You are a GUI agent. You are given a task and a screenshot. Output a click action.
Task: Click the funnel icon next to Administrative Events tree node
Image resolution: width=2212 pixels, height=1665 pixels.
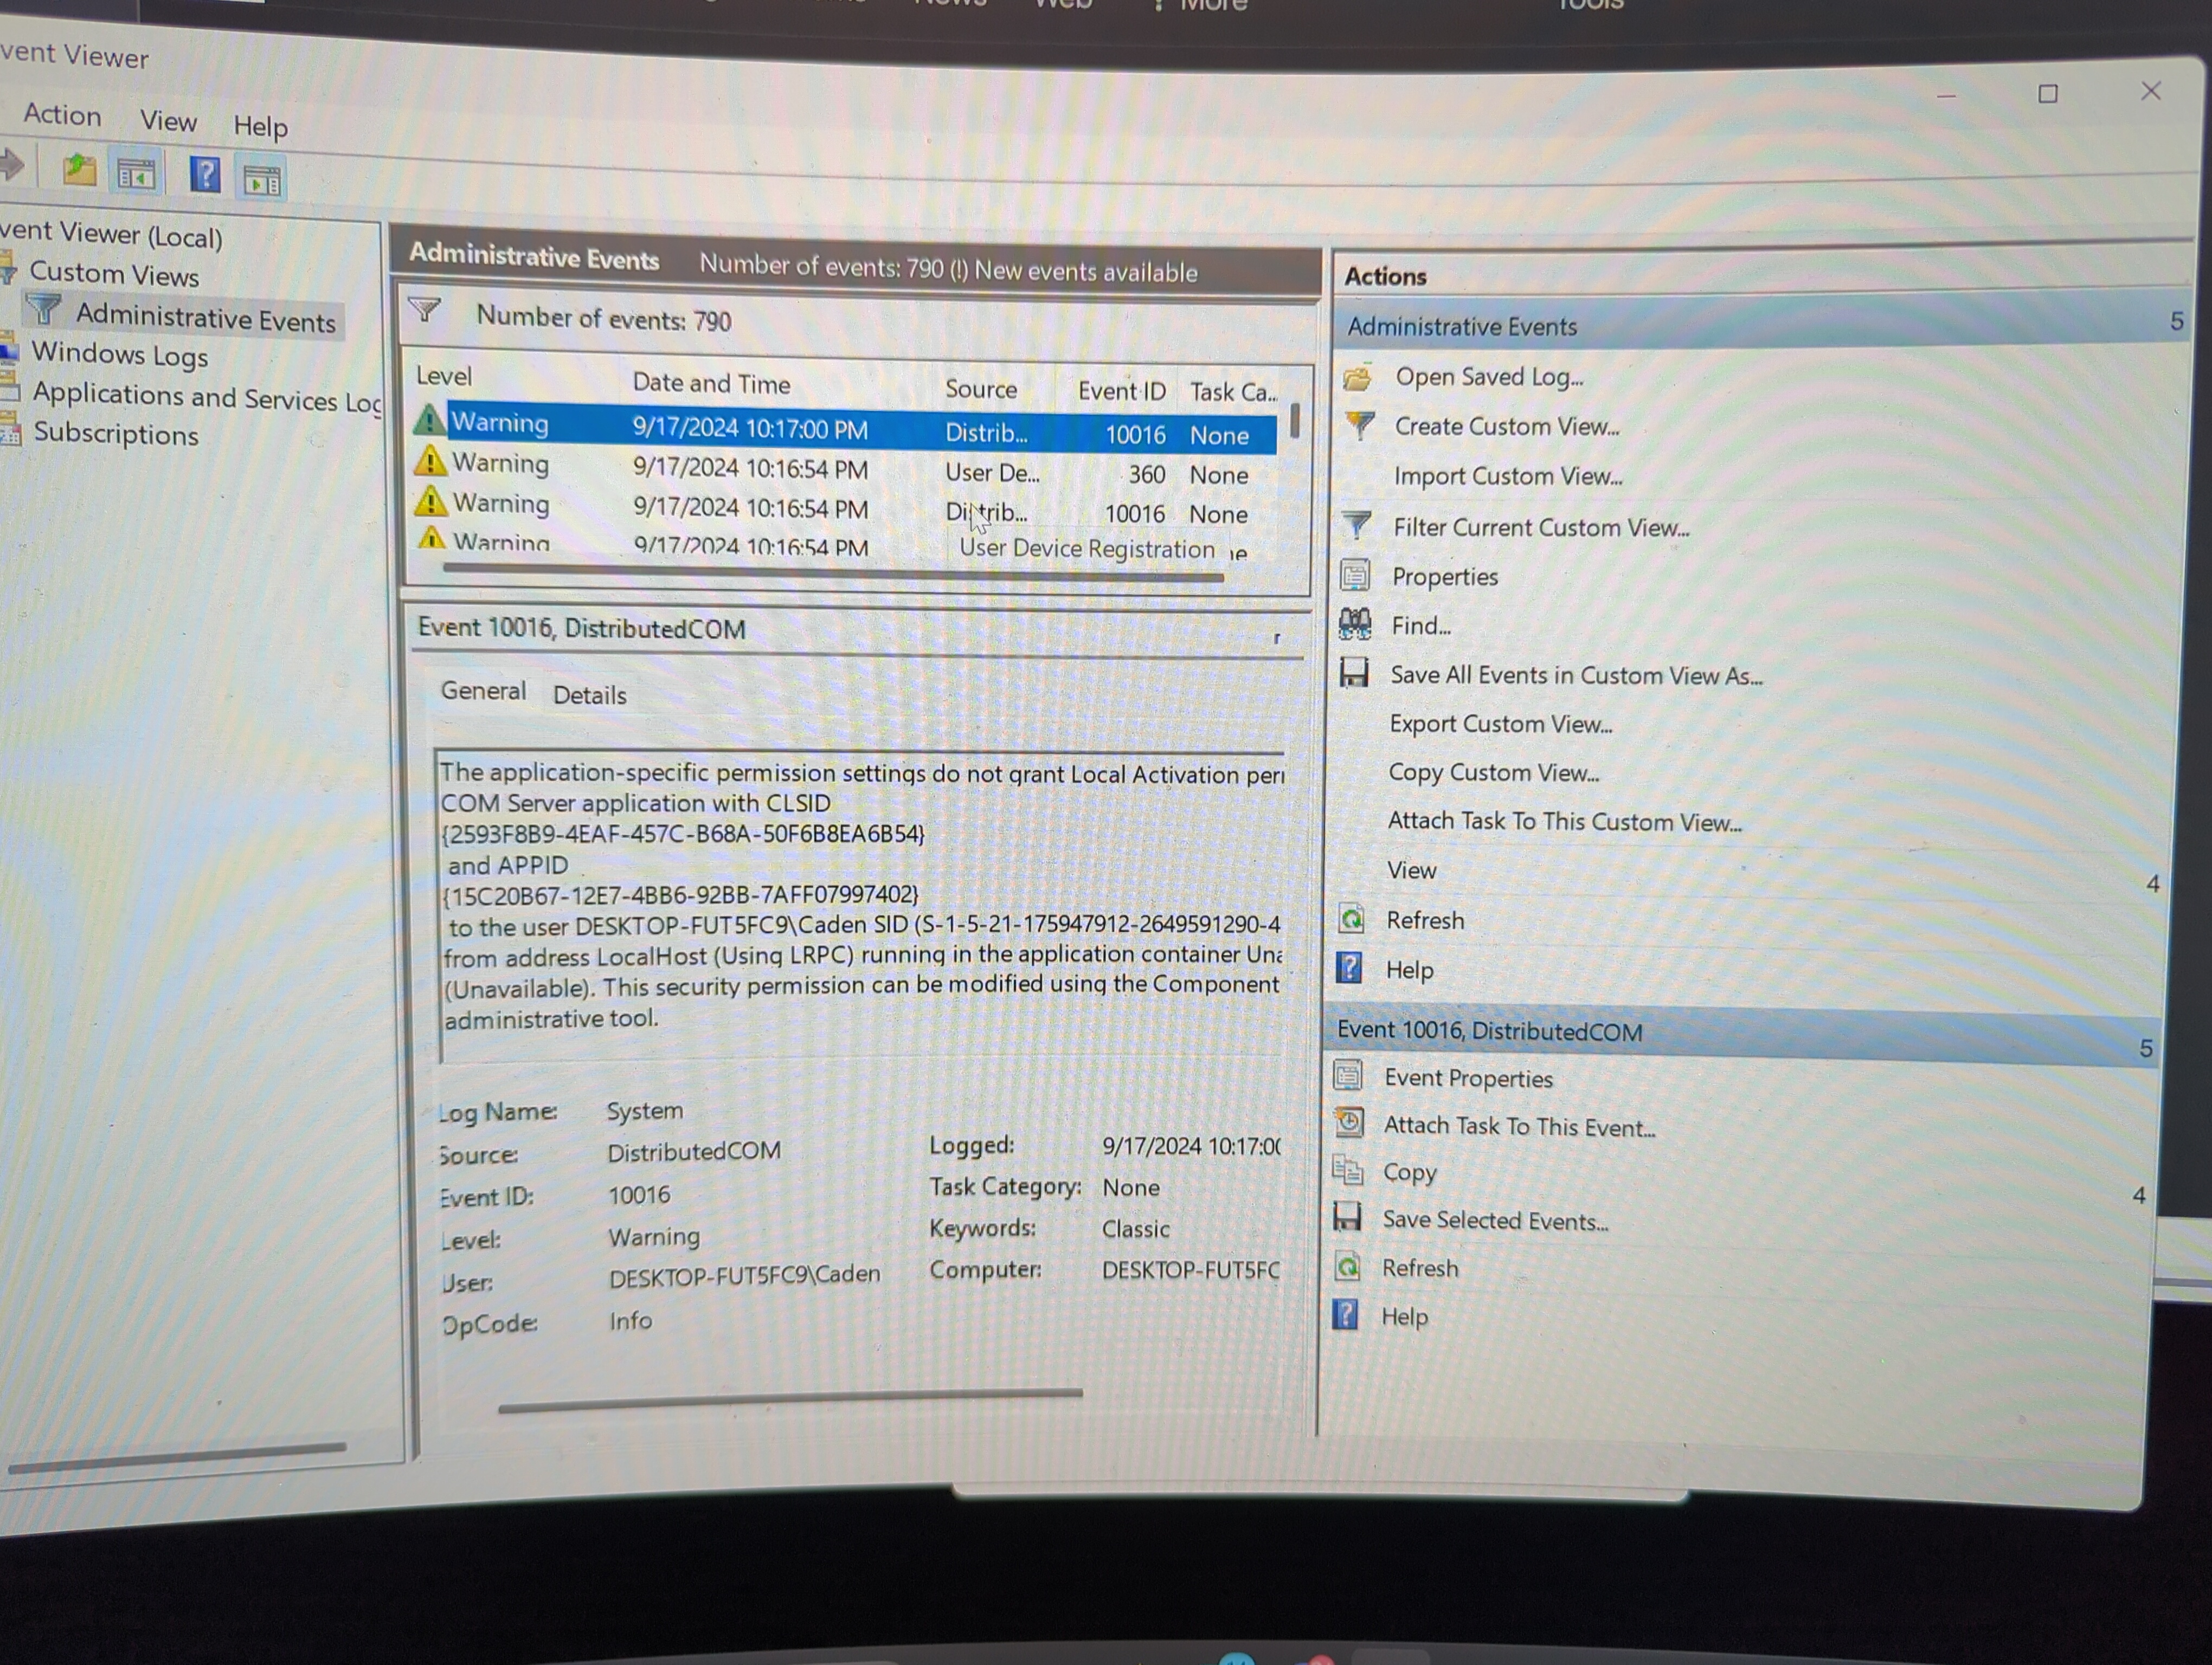click(44, 310)
